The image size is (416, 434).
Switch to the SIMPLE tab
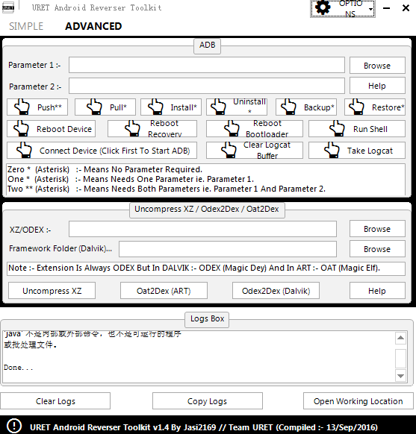(x=26, y=26)
